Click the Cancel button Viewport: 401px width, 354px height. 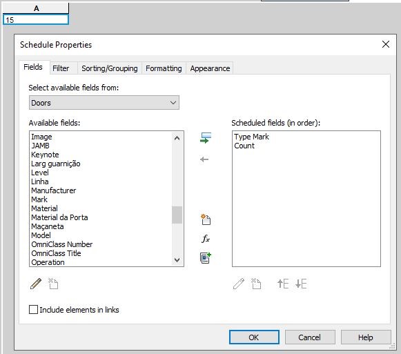[310, 337]
